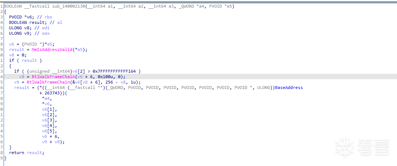The height and width of the screenshot is (166, 397).
Task: Select parameter "__int64 a3" in the signature
Action: [161, 6]
